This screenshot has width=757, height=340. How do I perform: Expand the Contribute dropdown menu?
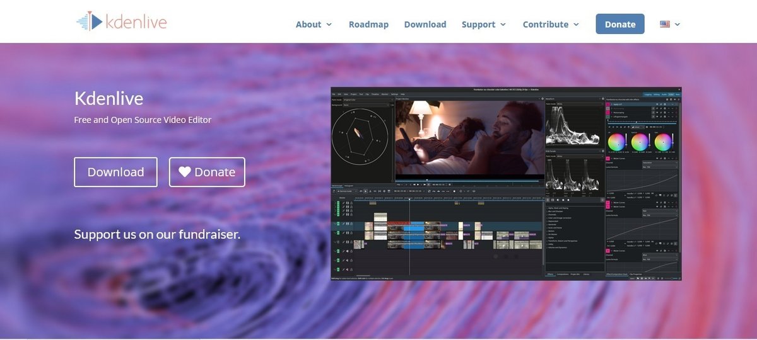point(551,25)
